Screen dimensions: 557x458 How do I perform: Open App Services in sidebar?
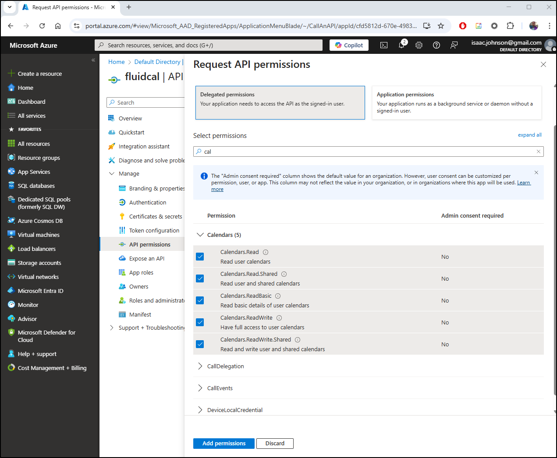point(34,172)
